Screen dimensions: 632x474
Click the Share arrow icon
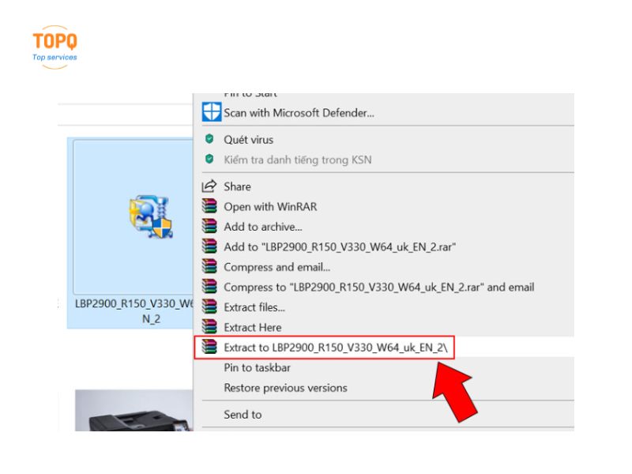pos(209,186)
